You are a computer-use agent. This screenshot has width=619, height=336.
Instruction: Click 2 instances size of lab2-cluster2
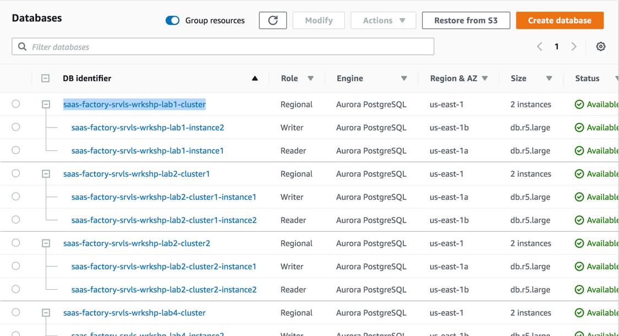coord(530,243)
